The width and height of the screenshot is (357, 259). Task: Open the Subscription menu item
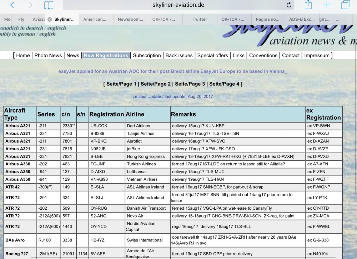point(147,55)
